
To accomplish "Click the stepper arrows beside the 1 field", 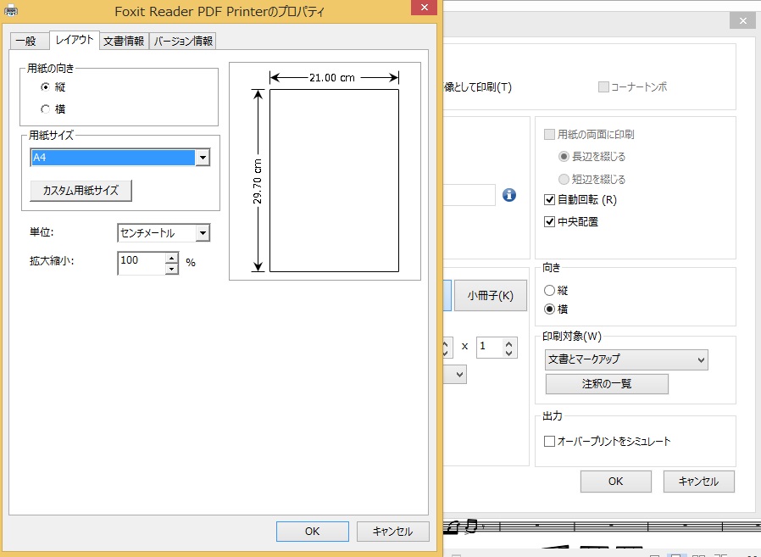I will 508,348.
